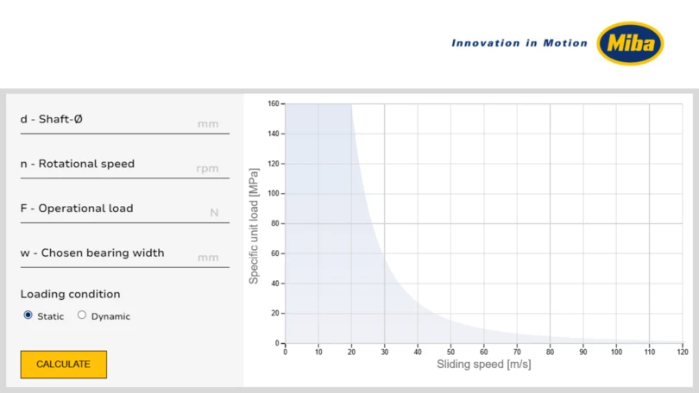Click the 160 tick on unit load axis
This screenshot has width=699, height=393.
tap(274, 103)
